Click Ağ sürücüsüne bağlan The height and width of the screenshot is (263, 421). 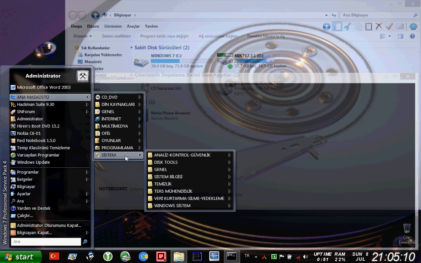tap(218, 36)
